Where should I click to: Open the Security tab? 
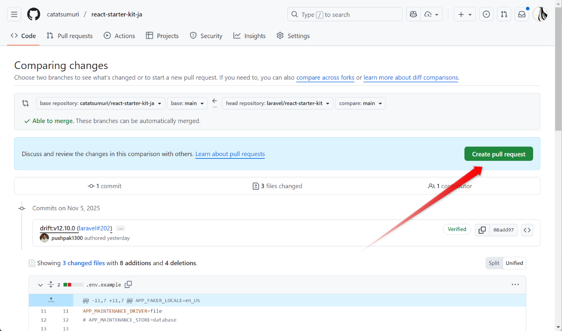tap(206, 36)
